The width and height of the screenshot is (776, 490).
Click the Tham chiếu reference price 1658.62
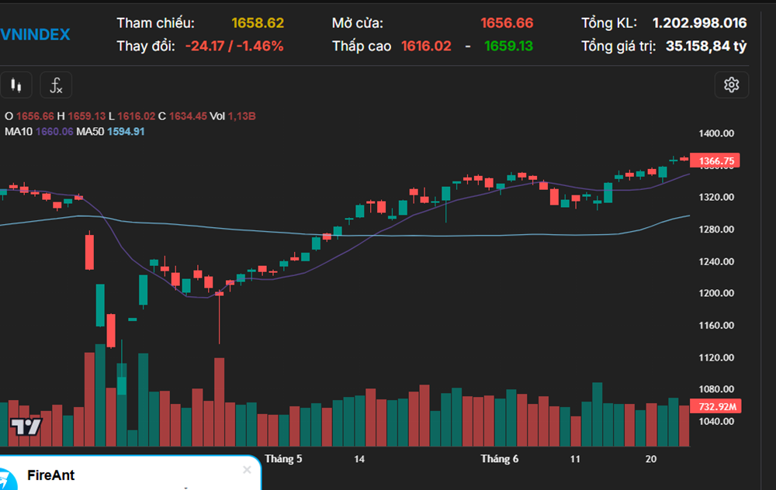tap(258, 23)
